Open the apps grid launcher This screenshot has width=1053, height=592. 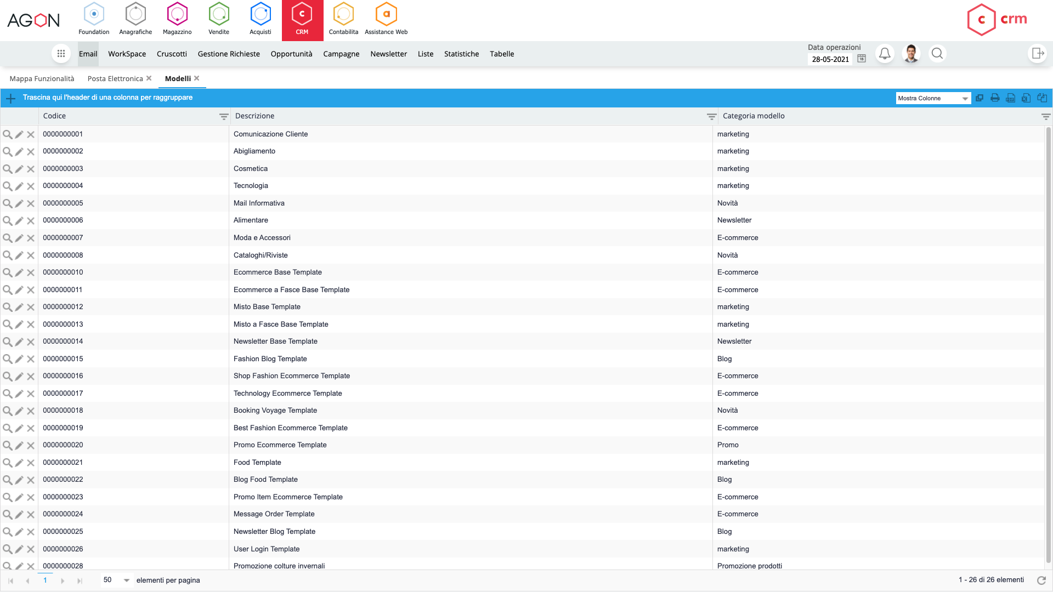coord(61,54)
